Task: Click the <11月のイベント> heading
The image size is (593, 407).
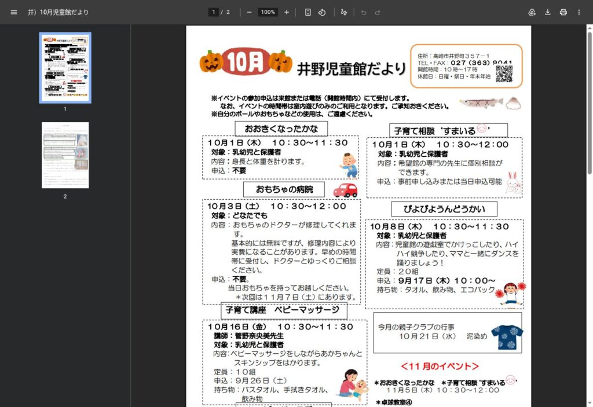Action: (440, 366)
